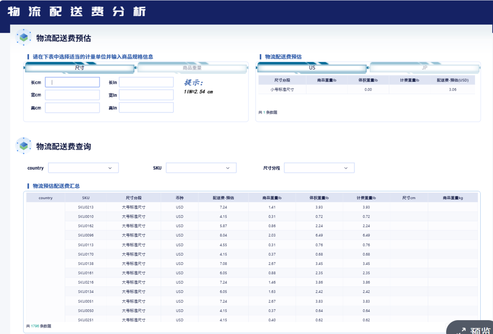Switch to the 商品重量 tab
This screenshot has width=493, height=334.
tap(192, 68)
